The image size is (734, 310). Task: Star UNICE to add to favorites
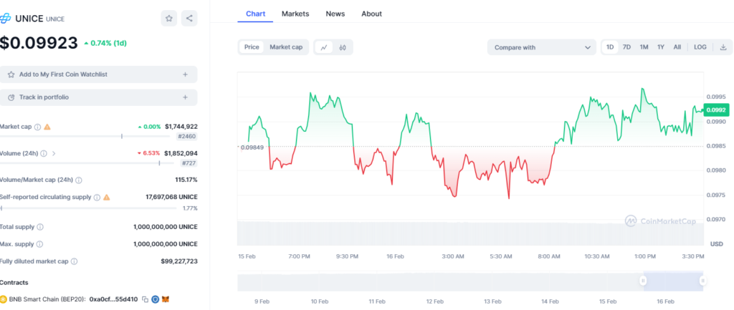(169, 19)
